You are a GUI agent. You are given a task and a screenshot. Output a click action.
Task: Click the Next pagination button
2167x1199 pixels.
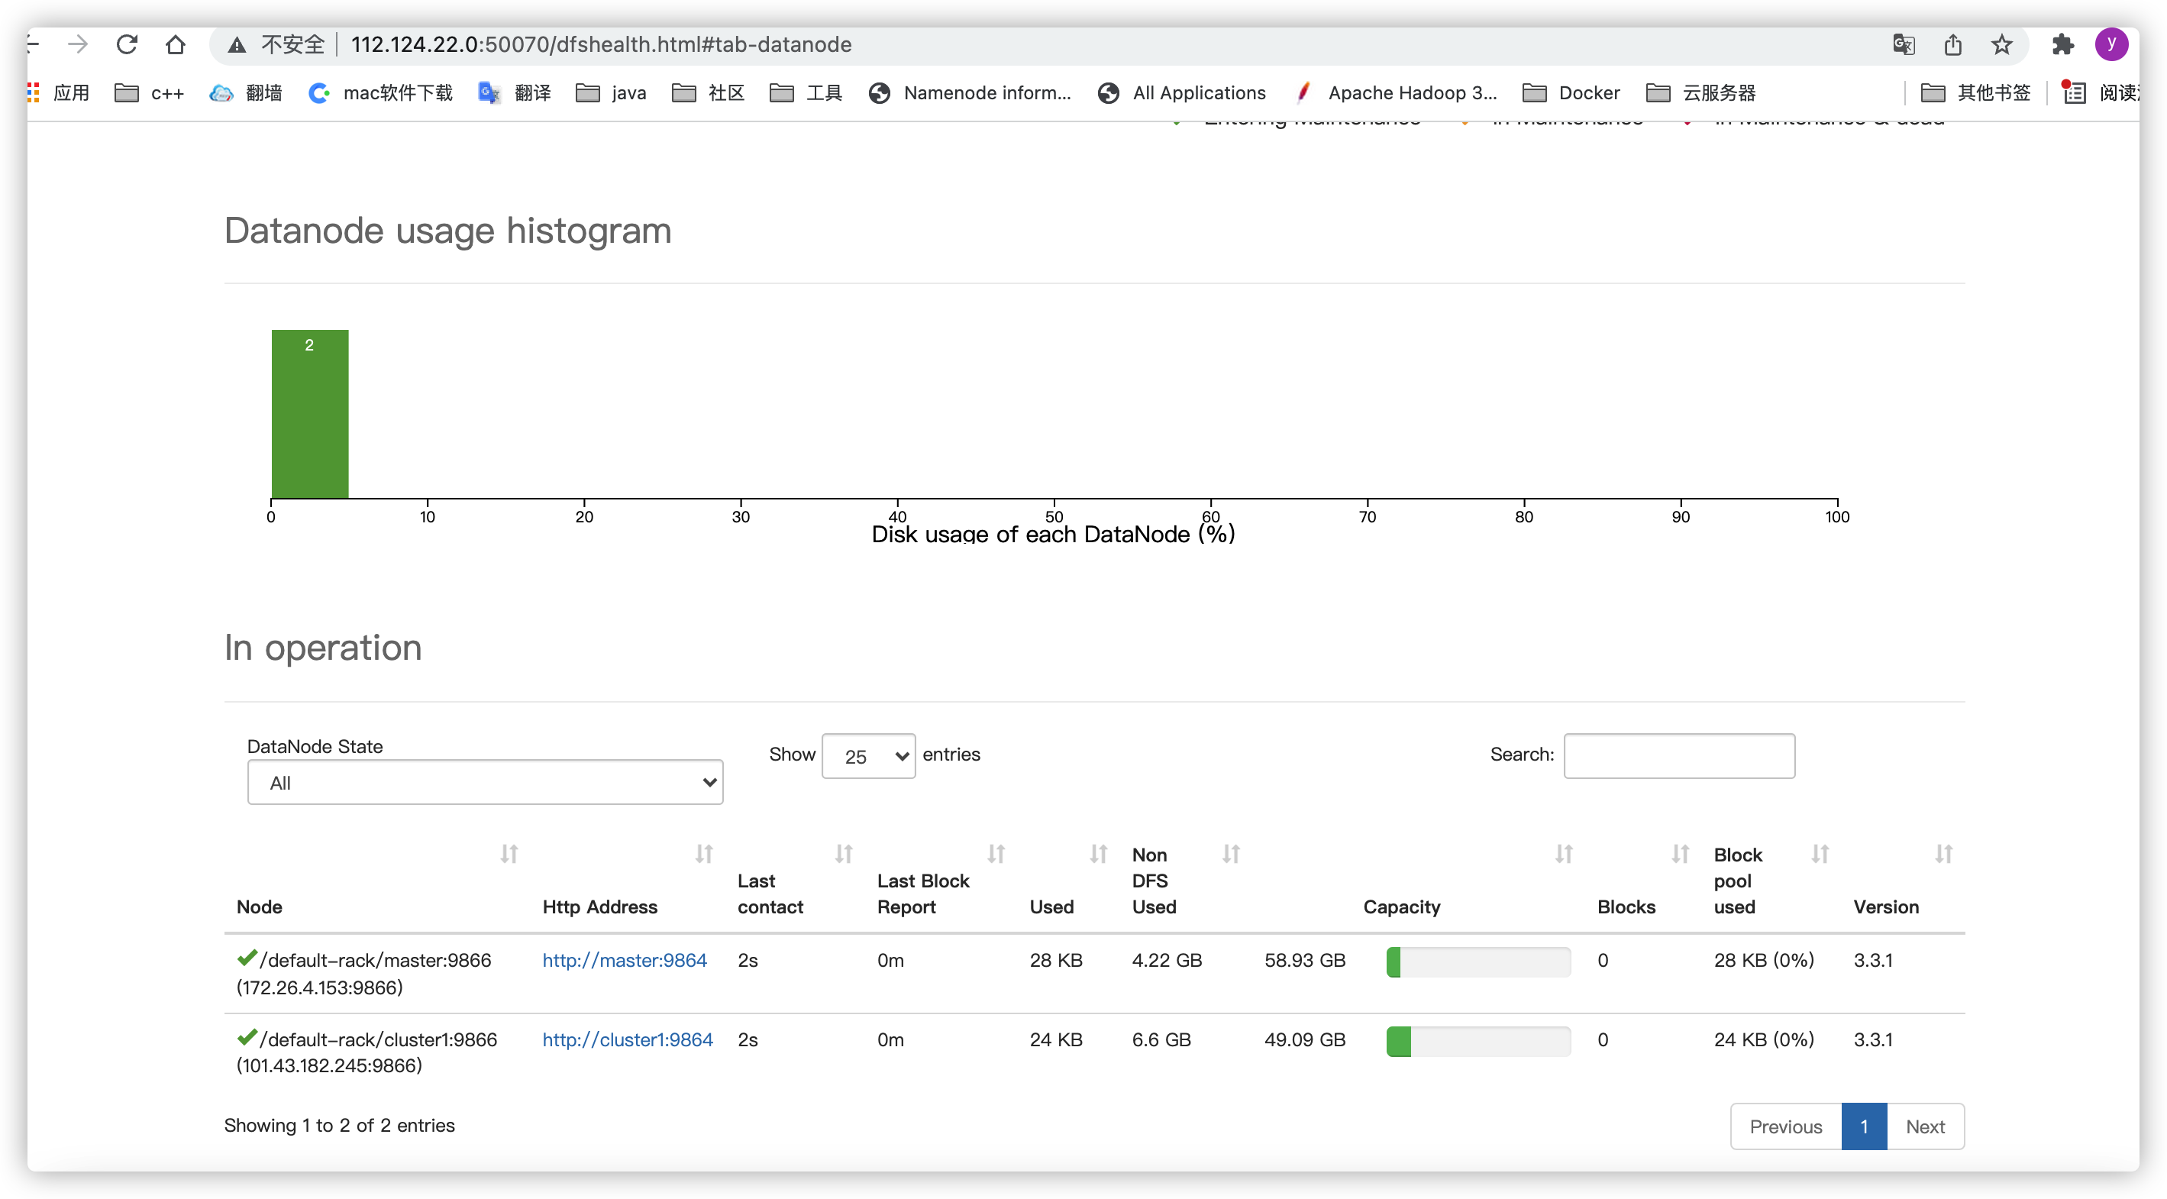point(1925,1126)
